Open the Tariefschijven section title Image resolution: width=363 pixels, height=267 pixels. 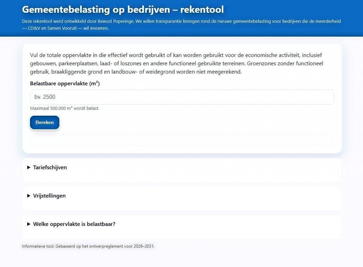click(x=50, y=168)
